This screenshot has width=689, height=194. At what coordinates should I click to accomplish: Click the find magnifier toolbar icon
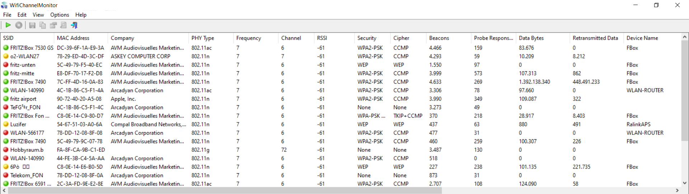pos(64,25)
